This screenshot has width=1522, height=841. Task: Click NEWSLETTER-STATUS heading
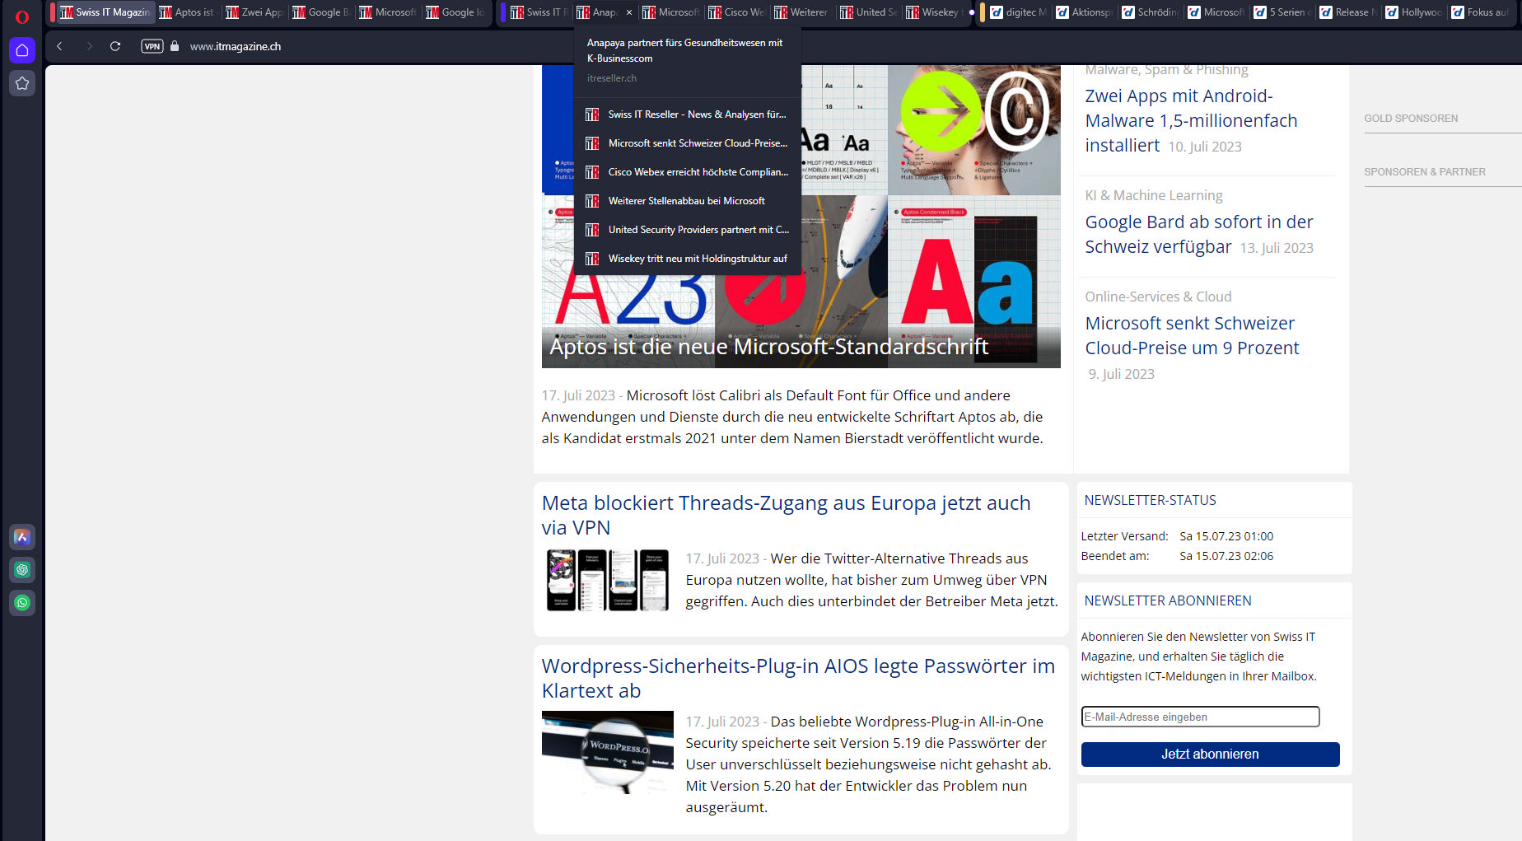point(1150,501)
